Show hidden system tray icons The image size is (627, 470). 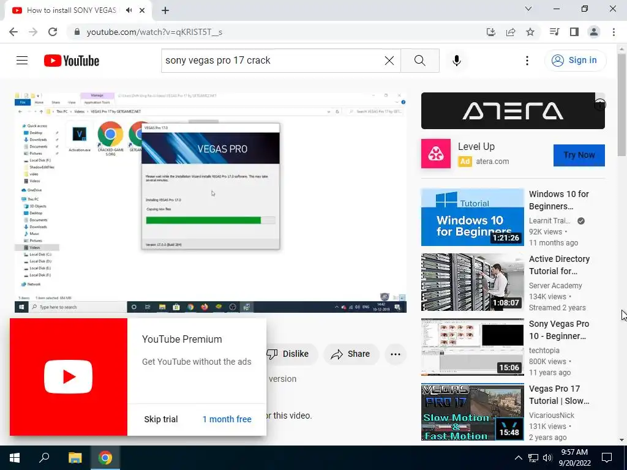(x=518, y=458)
